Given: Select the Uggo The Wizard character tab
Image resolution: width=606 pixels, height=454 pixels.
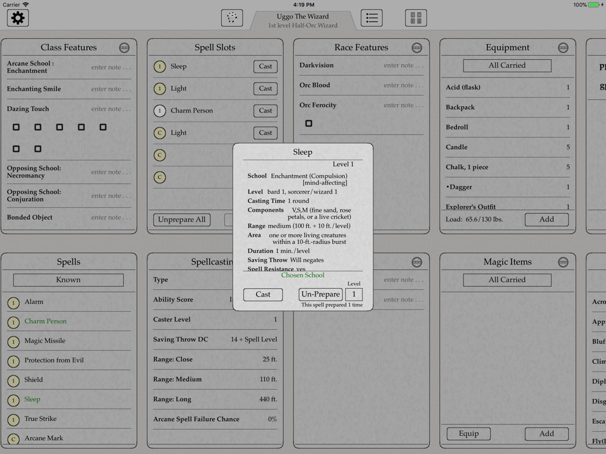Looking at the screenshot, I should (x=302, y=21).
